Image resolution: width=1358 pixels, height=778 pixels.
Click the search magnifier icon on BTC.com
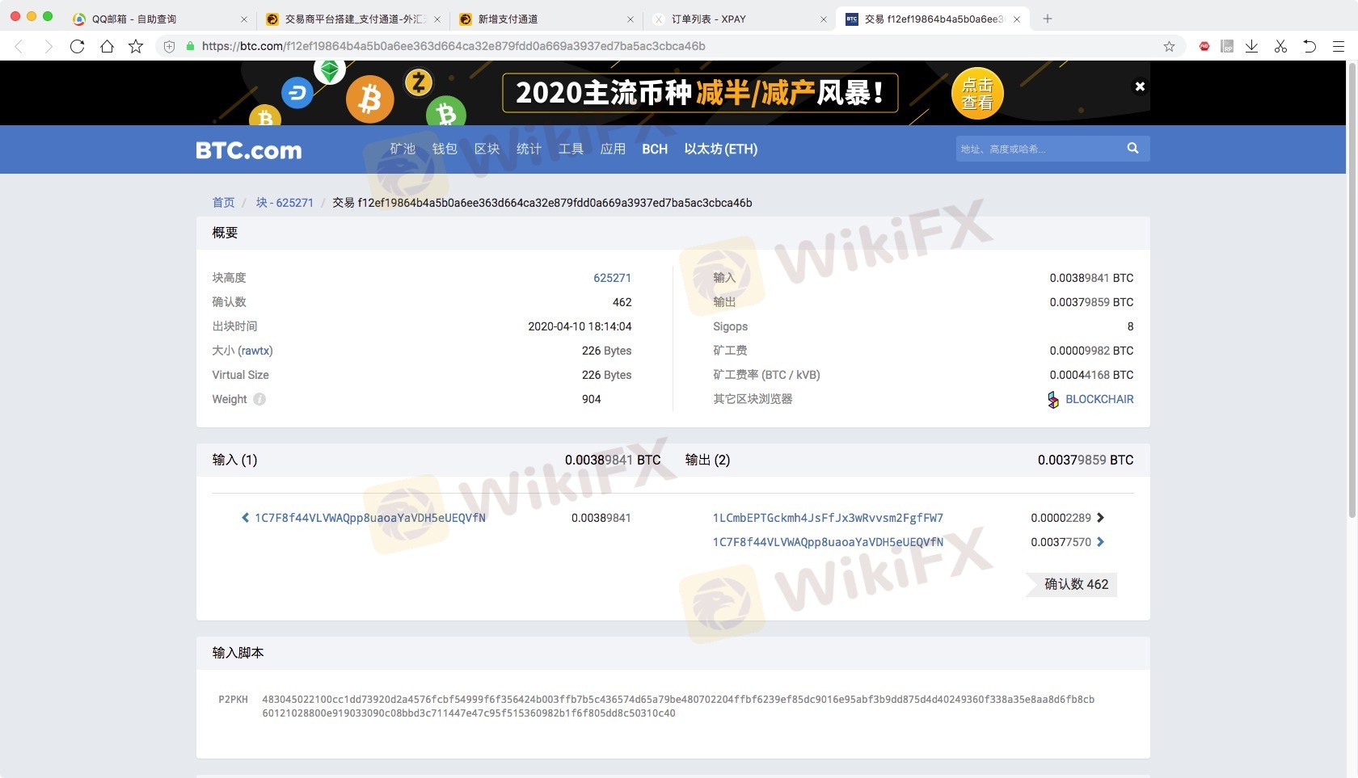pos(1132,148)
